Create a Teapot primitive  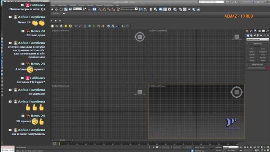(x=252, y=61)
